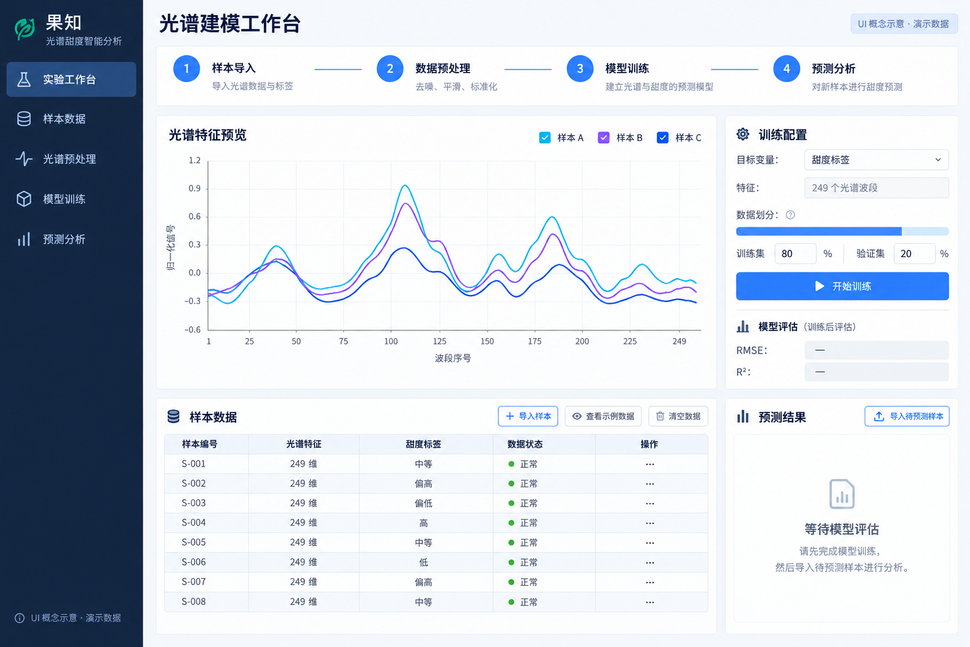Click the 数据划分 train/validation split bar
The height and width of the screenshot is (647, 970).
point(842,231)
